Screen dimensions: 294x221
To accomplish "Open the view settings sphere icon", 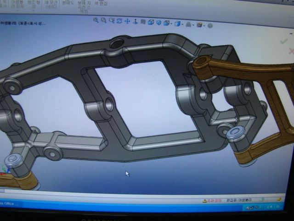I will coord(210,25).
